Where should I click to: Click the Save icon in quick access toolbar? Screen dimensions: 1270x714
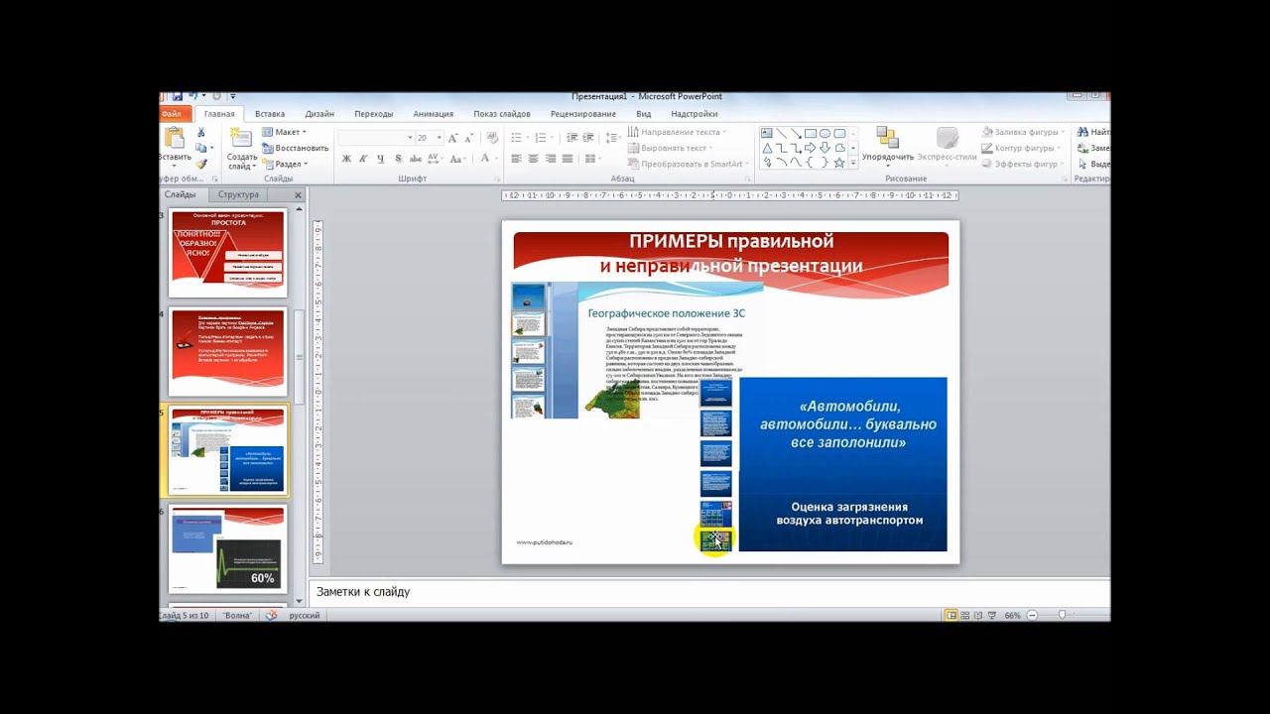coord(177,96)
